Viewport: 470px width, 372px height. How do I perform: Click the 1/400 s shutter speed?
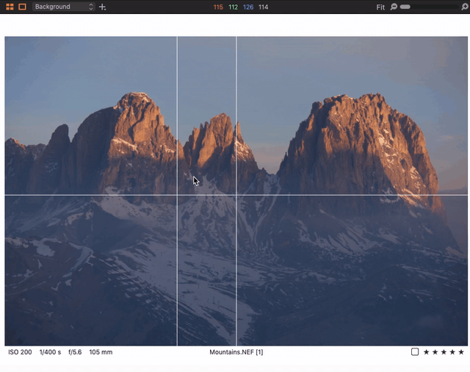click(x=50, y=352)
